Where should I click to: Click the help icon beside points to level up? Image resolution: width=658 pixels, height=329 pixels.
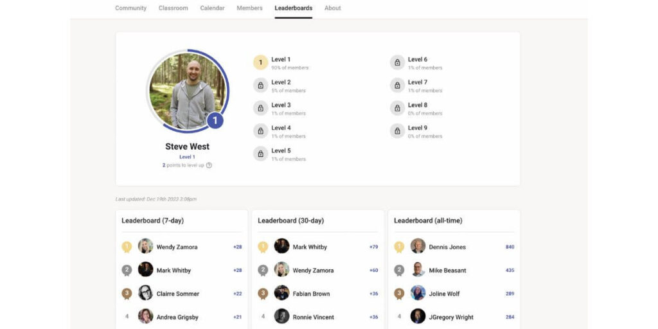209,165
